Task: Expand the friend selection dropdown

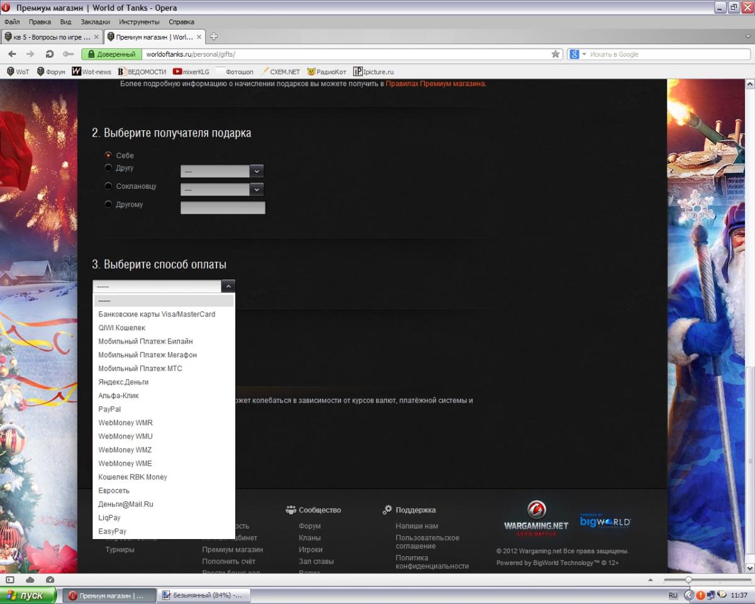Action: click(x=256, y=171)
